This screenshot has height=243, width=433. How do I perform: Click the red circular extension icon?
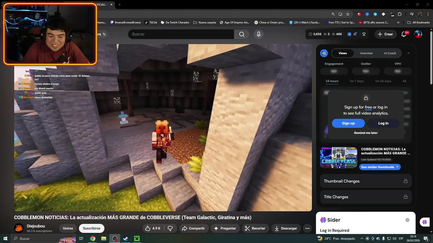359,14
